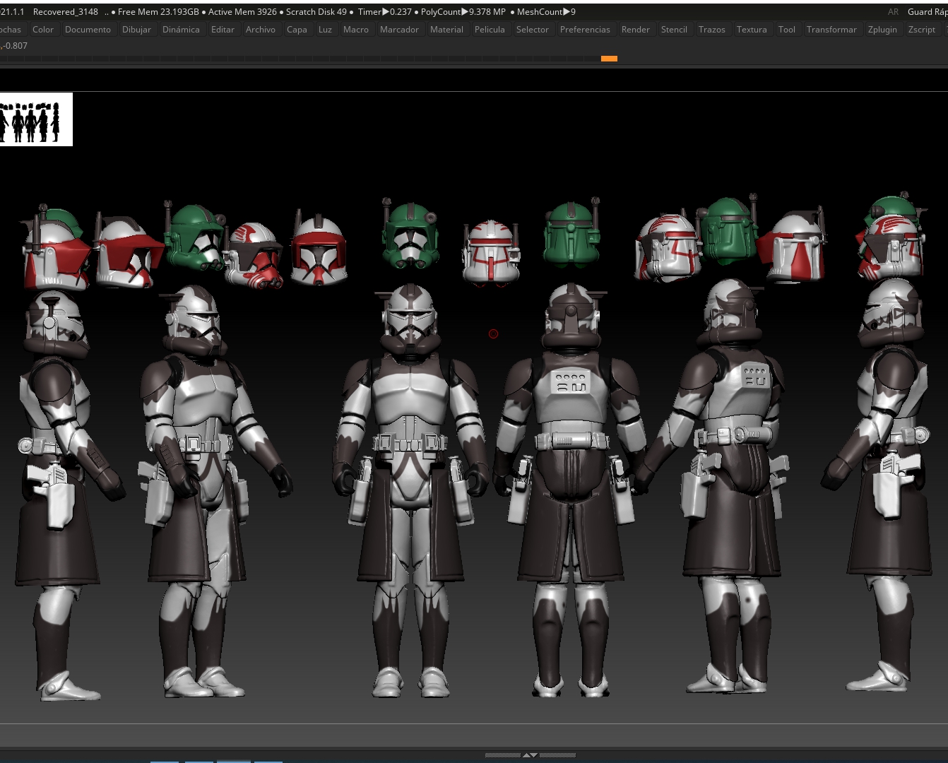Click the Editar menu
The width and height of the screenshot is (948, 763).
pos(223,30)
